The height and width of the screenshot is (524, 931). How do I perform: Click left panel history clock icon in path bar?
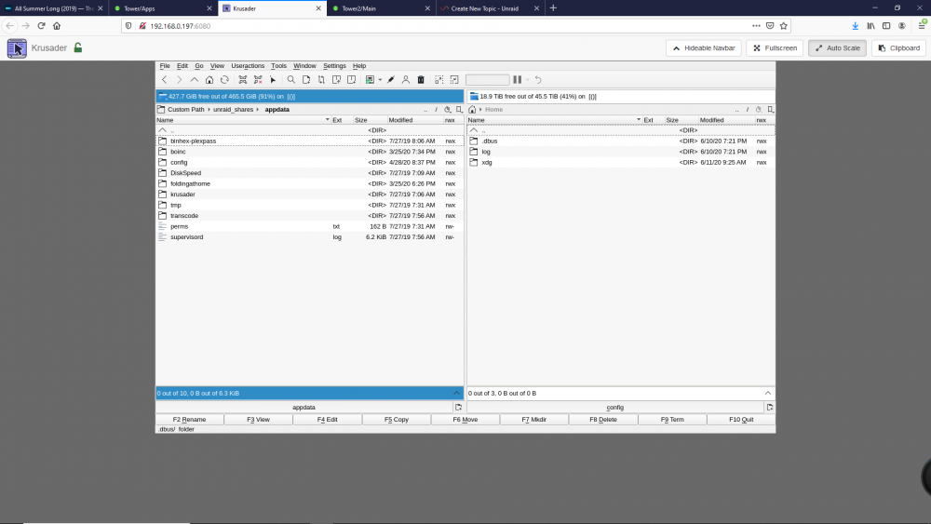pos(448,109)
